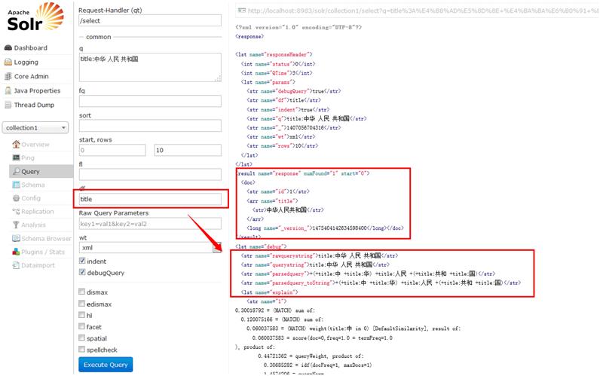The width and height of the screenshot is (600, 376).
Task: Click the result numFound line in response
Action: (303, 173)
